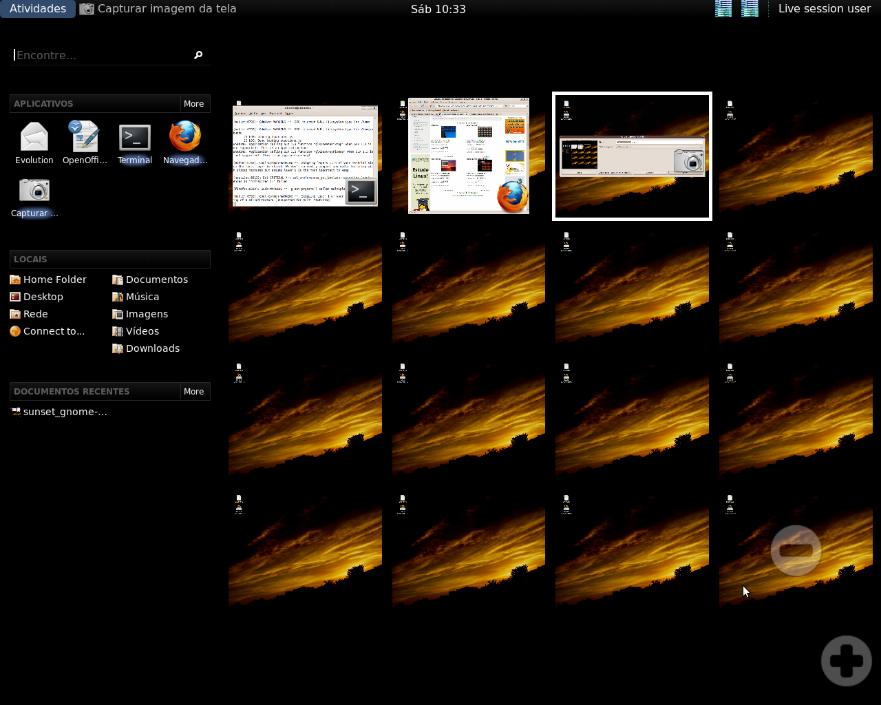Open the OpenOffice Writer launcher
This screenshot has height=705, width=881.
(85, 143)
